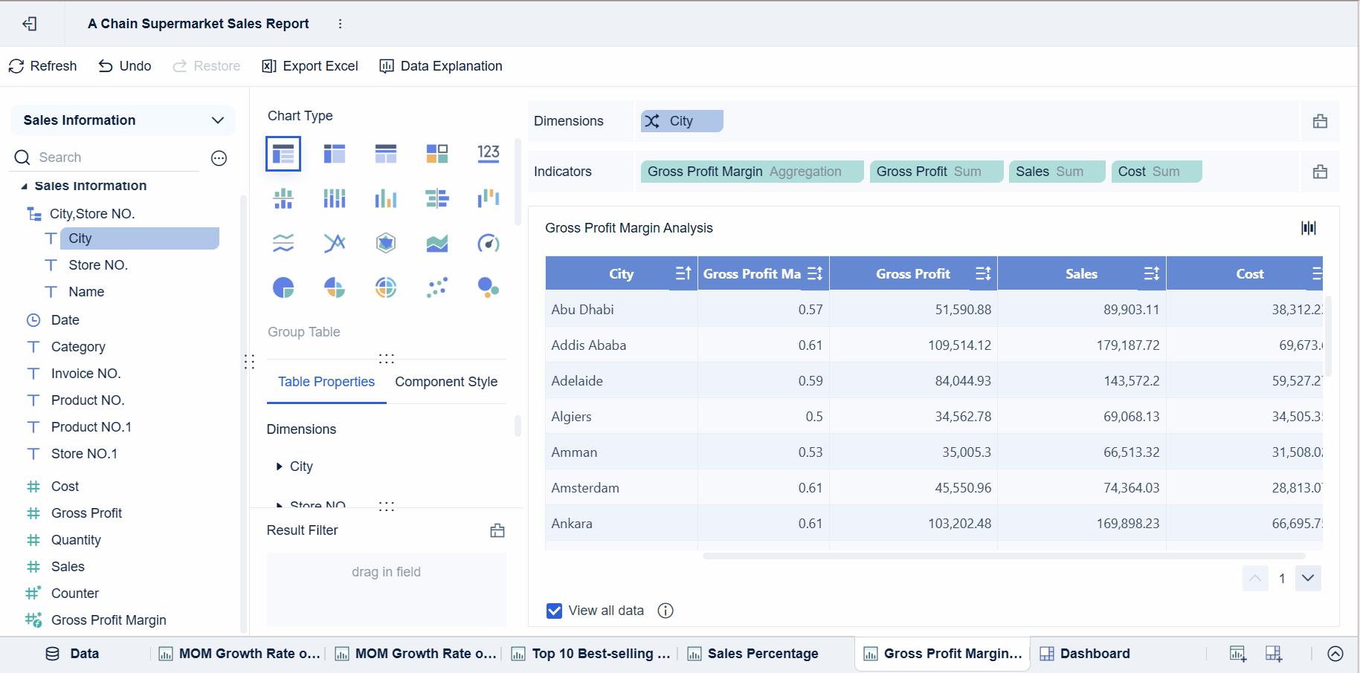Go to next page using down chevron
This screenshot has height=673, width=1360.
coord(1308,578)
